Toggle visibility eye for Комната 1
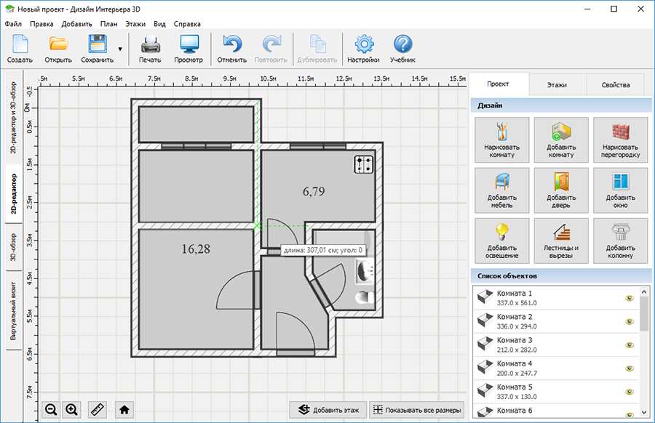This screenshot has height=423, width=655. (x=630, y=298)
